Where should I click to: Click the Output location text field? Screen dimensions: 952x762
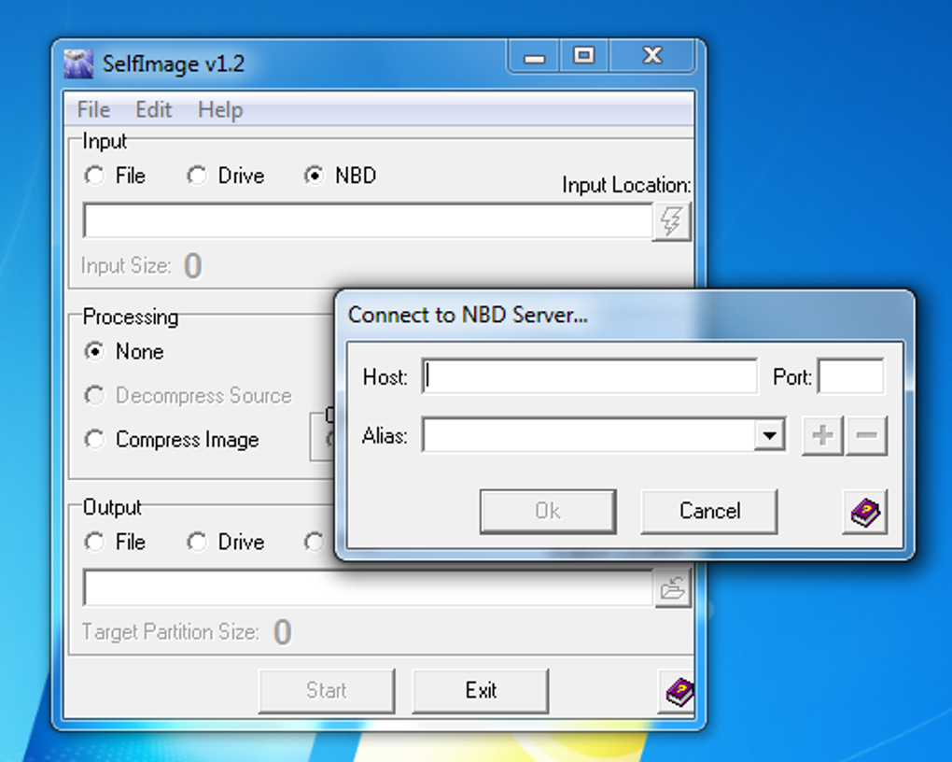coord(368,587)
